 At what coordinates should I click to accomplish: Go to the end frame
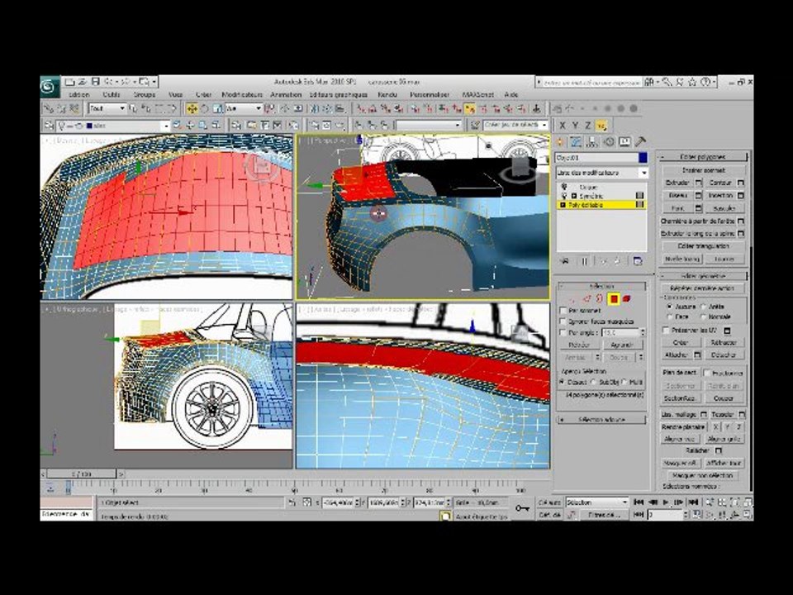click(693, 502)
